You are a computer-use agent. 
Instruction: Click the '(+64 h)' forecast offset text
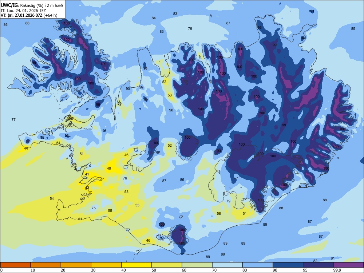(x=50, y=15)
